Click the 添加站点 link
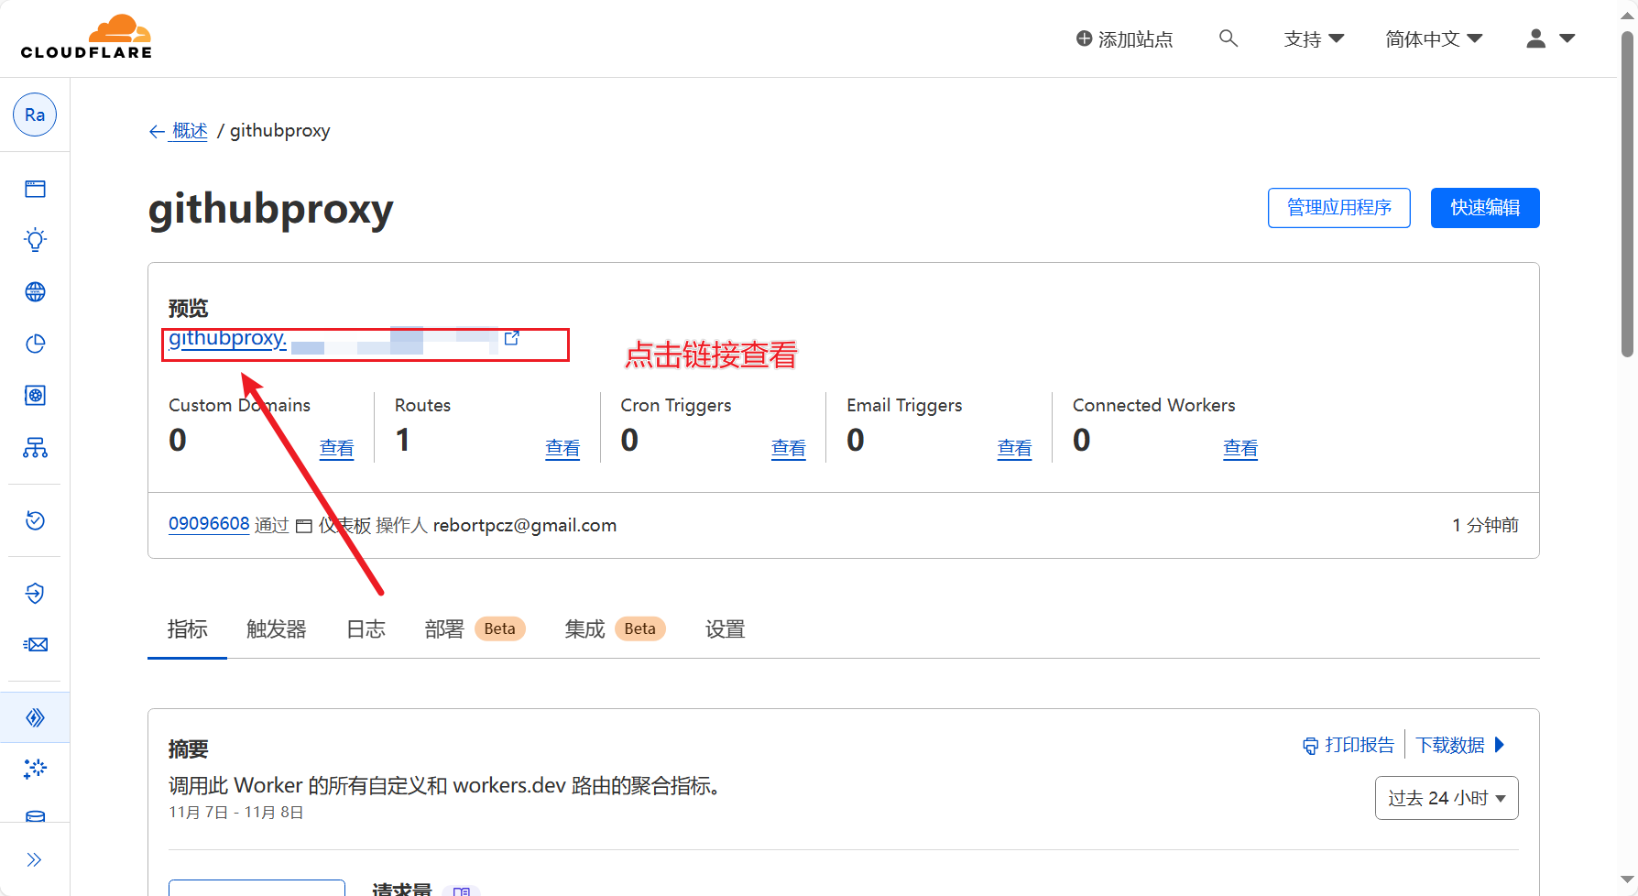The width and height of the screenshot is (1638, 896). 1124,39
